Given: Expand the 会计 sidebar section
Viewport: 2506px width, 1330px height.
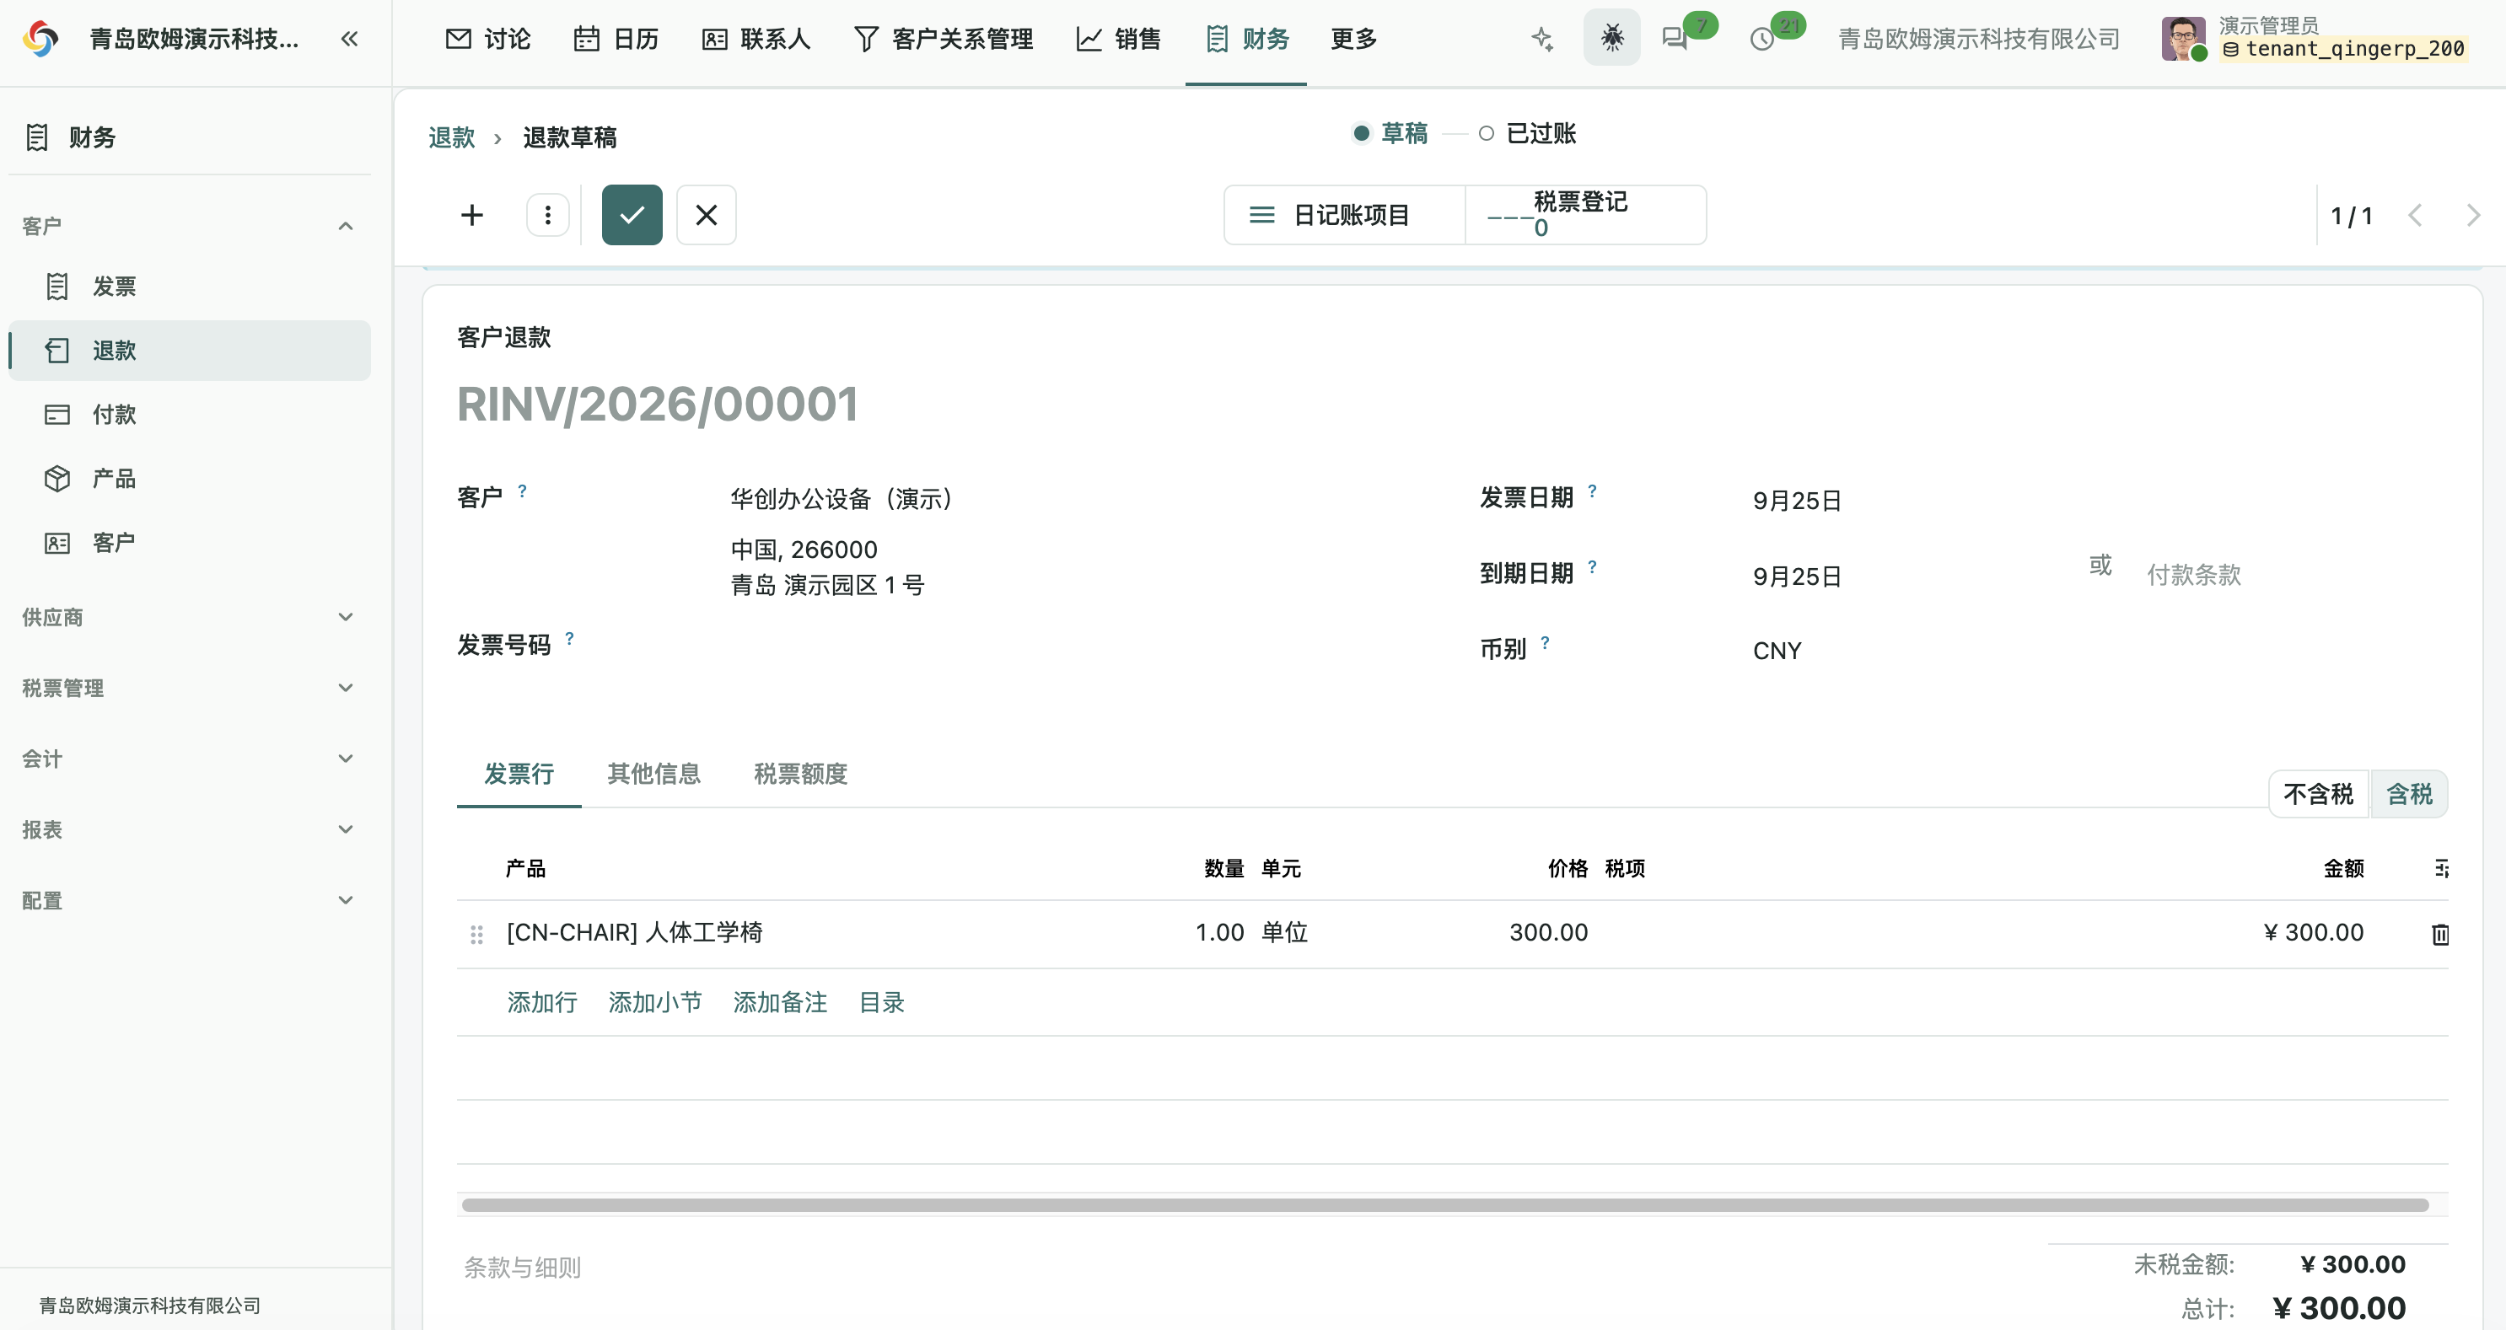Looking at the screenshot, I should click(x=189, y=759).
